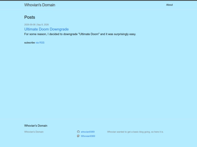Click the footer heading Whovian's Domain

pos(36,126)
